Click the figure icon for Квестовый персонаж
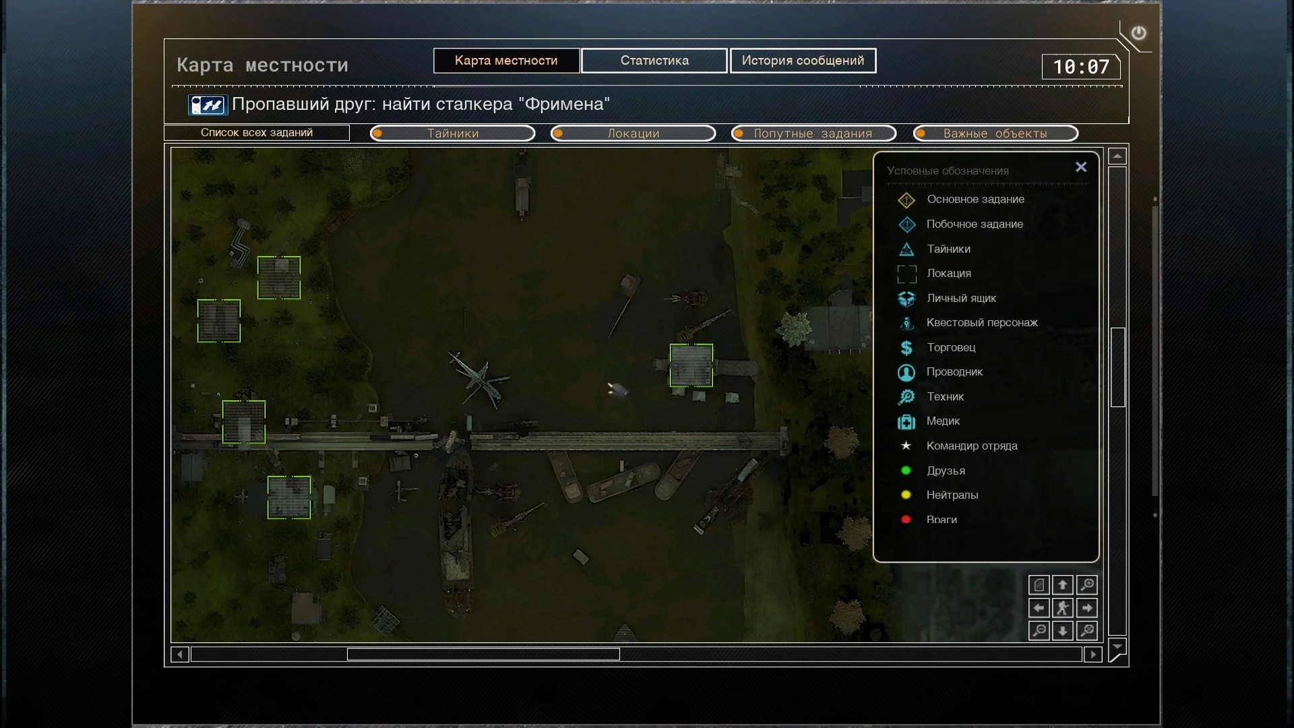The width and height of the screenshot is (1294, 728). point(906,323)
